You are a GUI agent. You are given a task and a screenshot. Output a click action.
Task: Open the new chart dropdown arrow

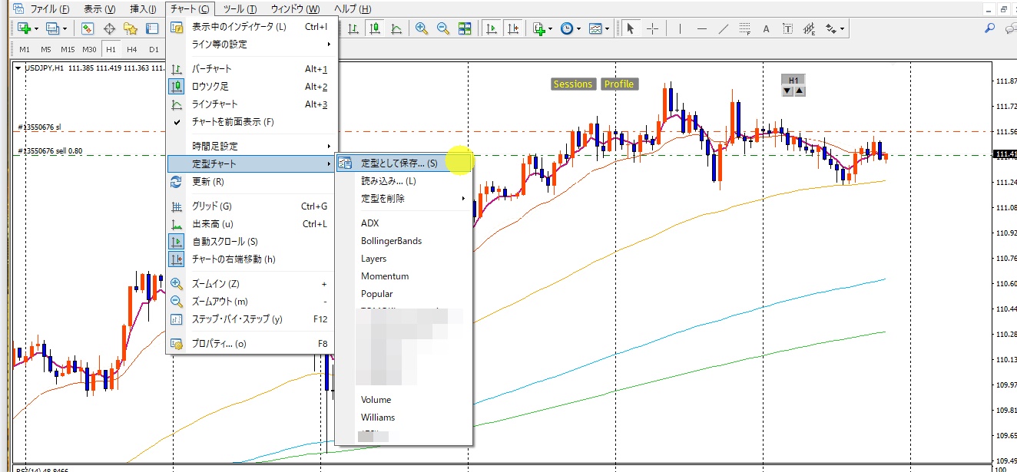(36, 28)
